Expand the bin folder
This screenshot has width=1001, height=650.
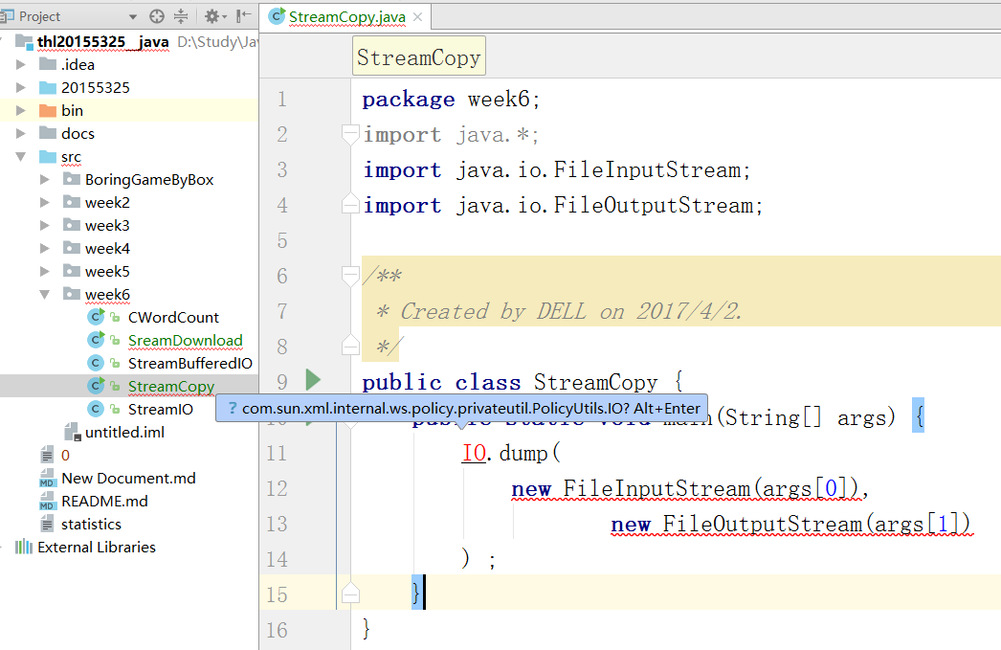coord(20,110)
